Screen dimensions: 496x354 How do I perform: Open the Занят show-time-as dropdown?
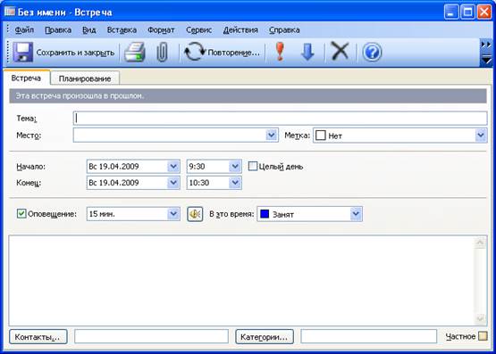click(x=356, y=214)
